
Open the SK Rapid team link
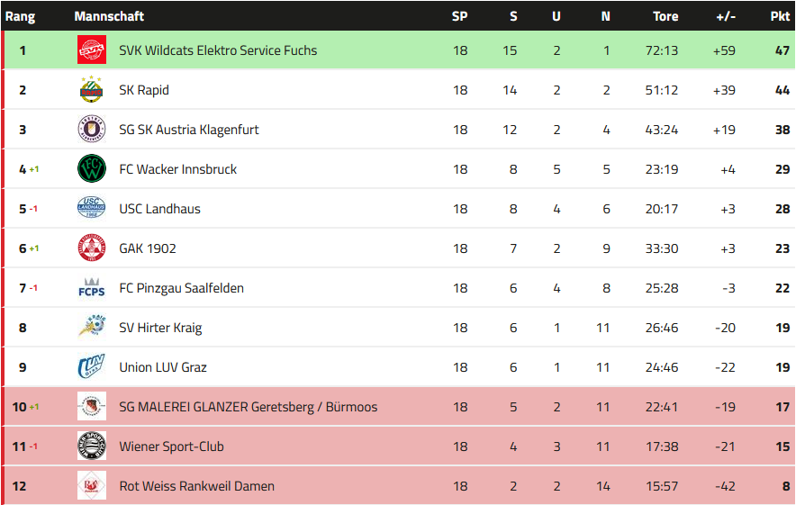point(144,90)
